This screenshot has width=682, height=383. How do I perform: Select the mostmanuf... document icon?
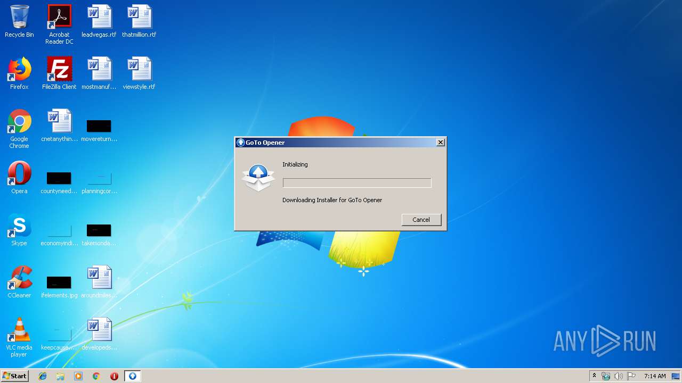point(99,73)
